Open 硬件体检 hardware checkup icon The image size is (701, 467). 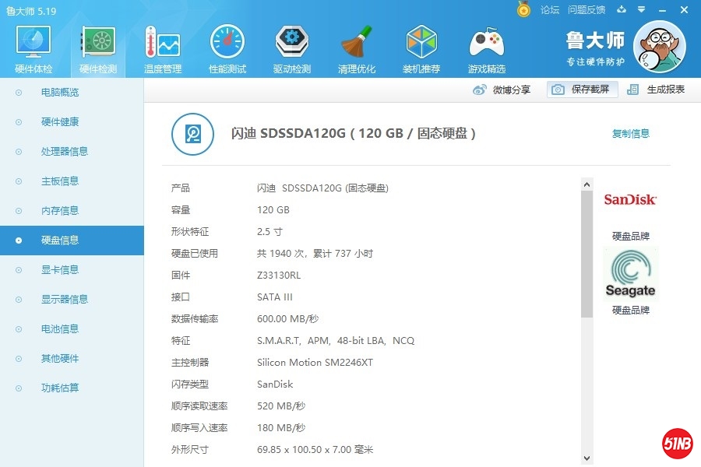click(33, 49)
